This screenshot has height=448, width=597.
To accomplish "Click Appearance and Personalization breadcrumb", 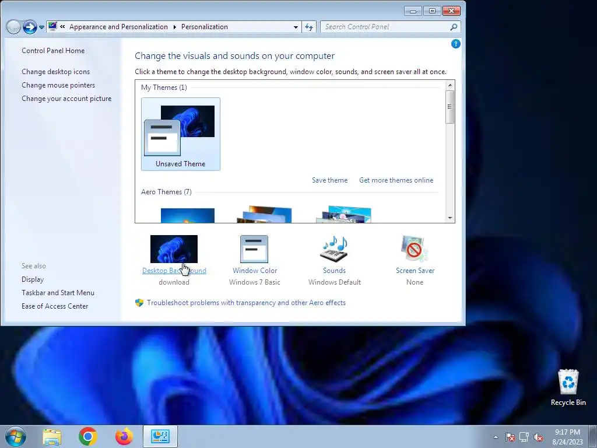I will [118, 27].
